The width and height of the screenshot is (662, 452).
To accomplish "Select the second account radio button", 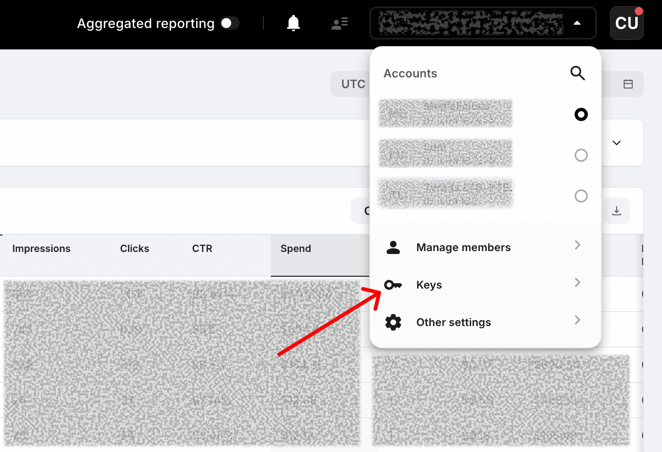I will [x=581, y=155].
